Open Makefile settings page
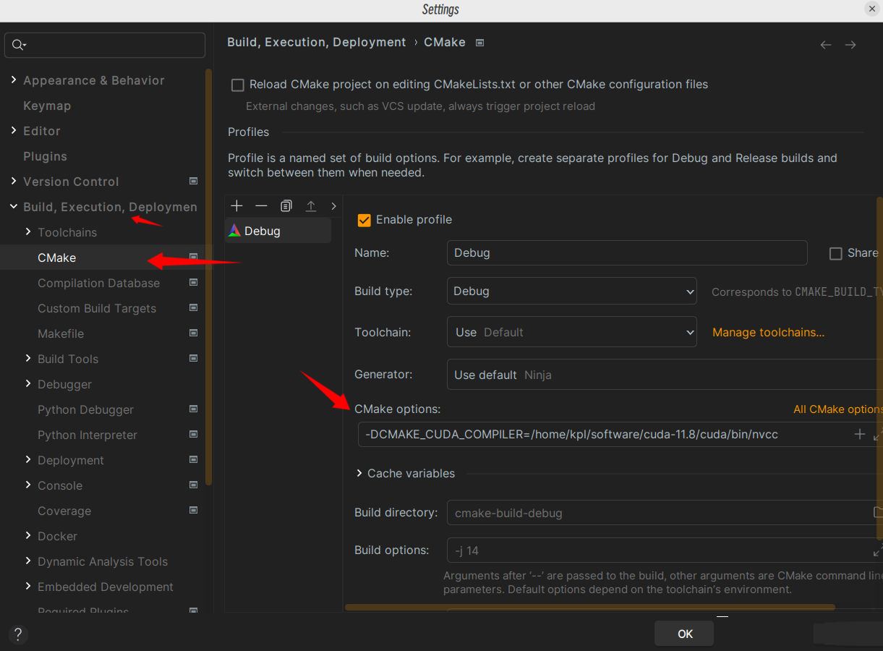This screenshot has height=651, width=883. pyautogui.click(x=61, y=333)
